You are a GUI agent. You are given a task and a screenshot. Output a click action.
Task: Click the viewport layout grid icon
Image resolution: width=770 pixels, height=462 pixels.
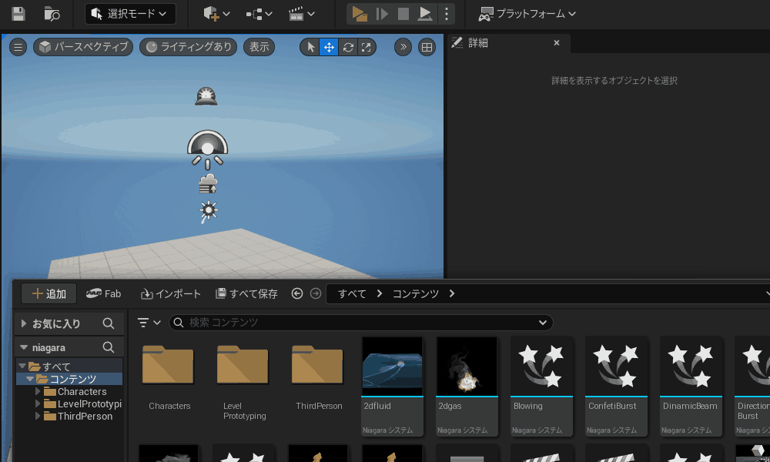click(x=427, y=47)
